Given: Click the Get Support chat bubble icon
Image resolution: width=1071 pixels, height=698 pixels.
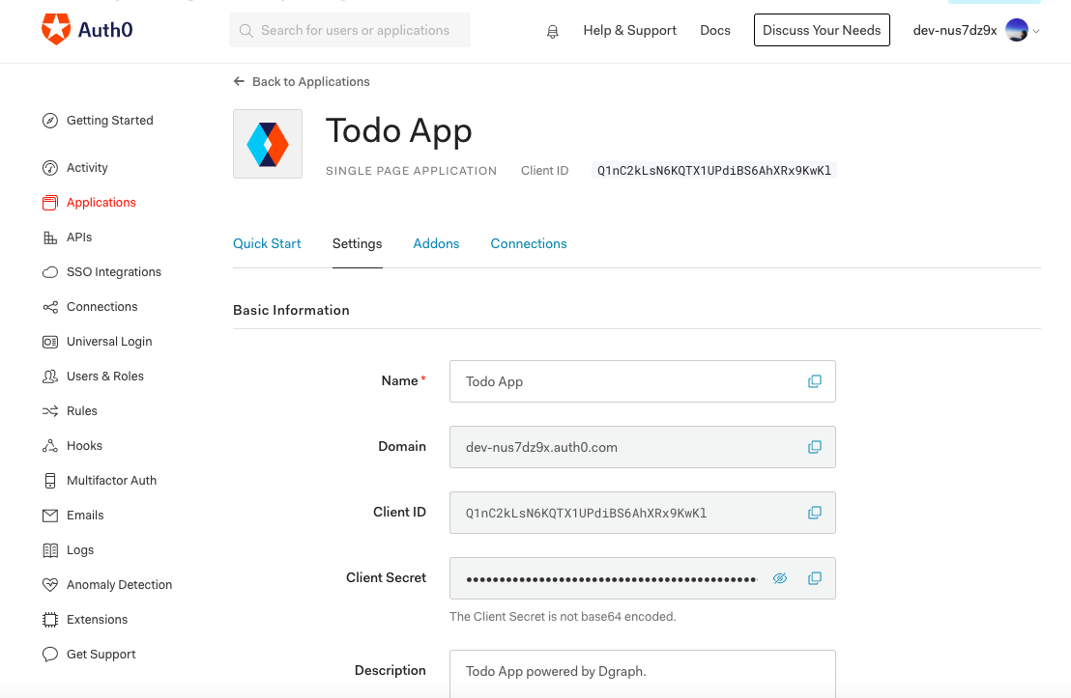Looking at the screenshot, I should click(x=50, y=655).
